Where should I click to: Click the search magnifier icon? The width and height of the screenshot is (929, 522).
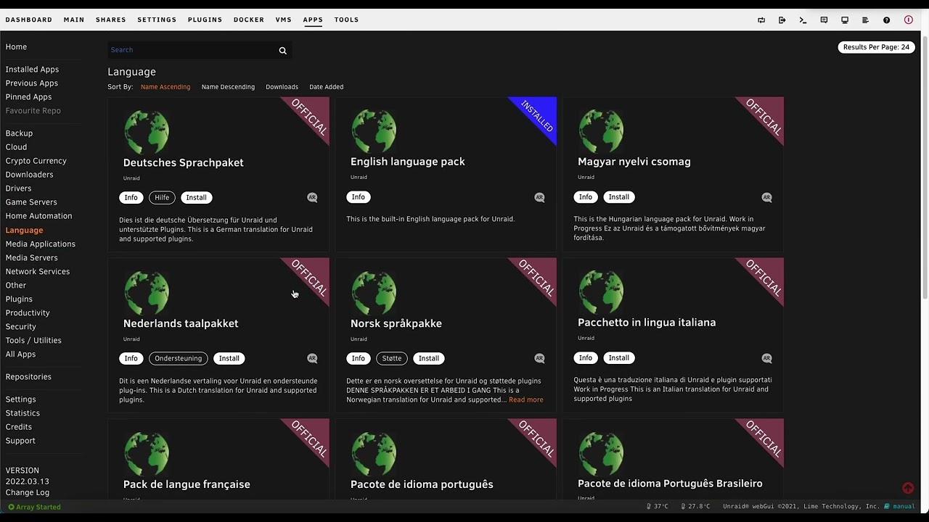coord(283,51)
